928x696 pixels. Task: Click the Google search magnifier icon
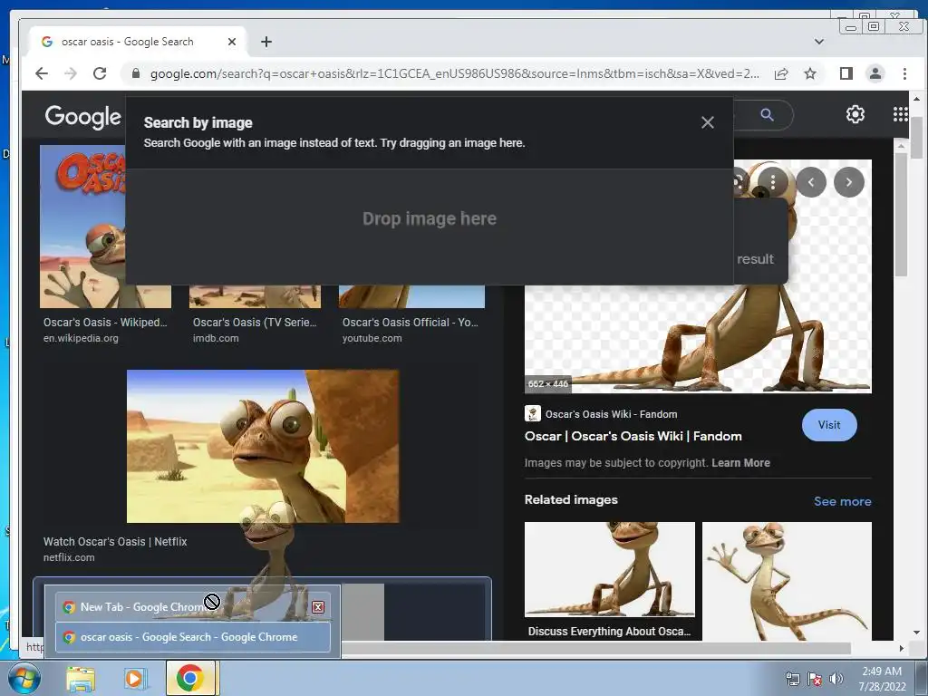pyautogui.click(x=767, y=115)
